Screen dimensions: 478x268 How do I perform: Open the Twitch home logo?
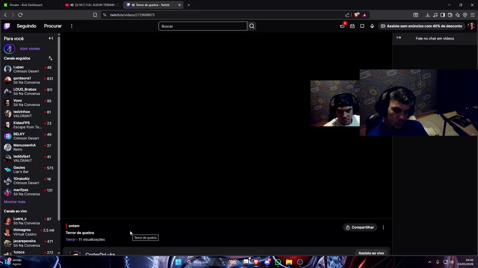(x=7, y=26)
